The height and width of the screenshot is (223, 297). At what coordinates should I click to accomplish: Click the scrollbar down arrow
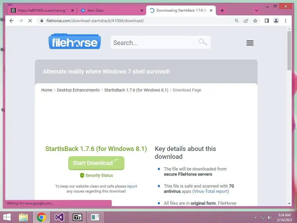coord(289,204)
